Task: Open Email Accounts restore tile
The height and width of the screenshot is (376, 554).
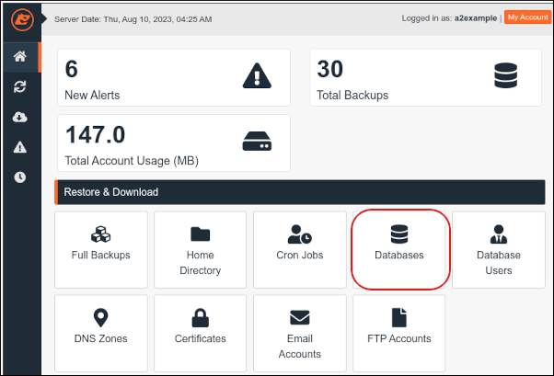Action: [300, 333]
